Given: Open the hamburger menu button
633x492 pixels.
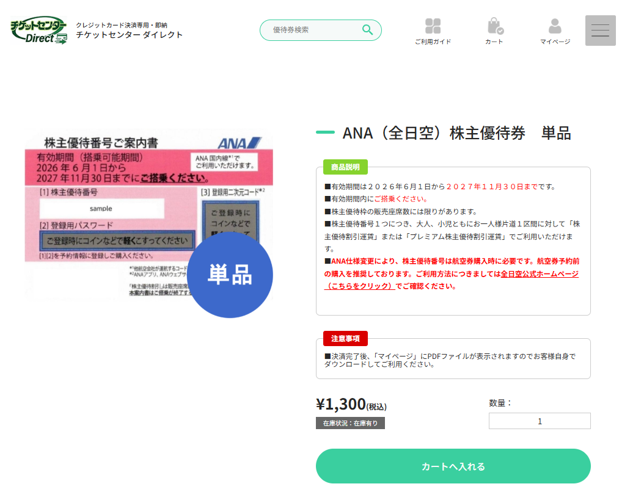Looking at the screenshot, I should (x=600, y=31).
